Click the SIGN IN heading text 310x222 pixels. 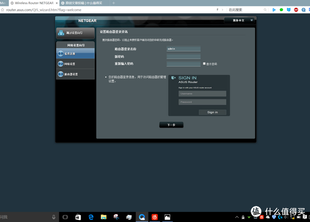point(187,78)
